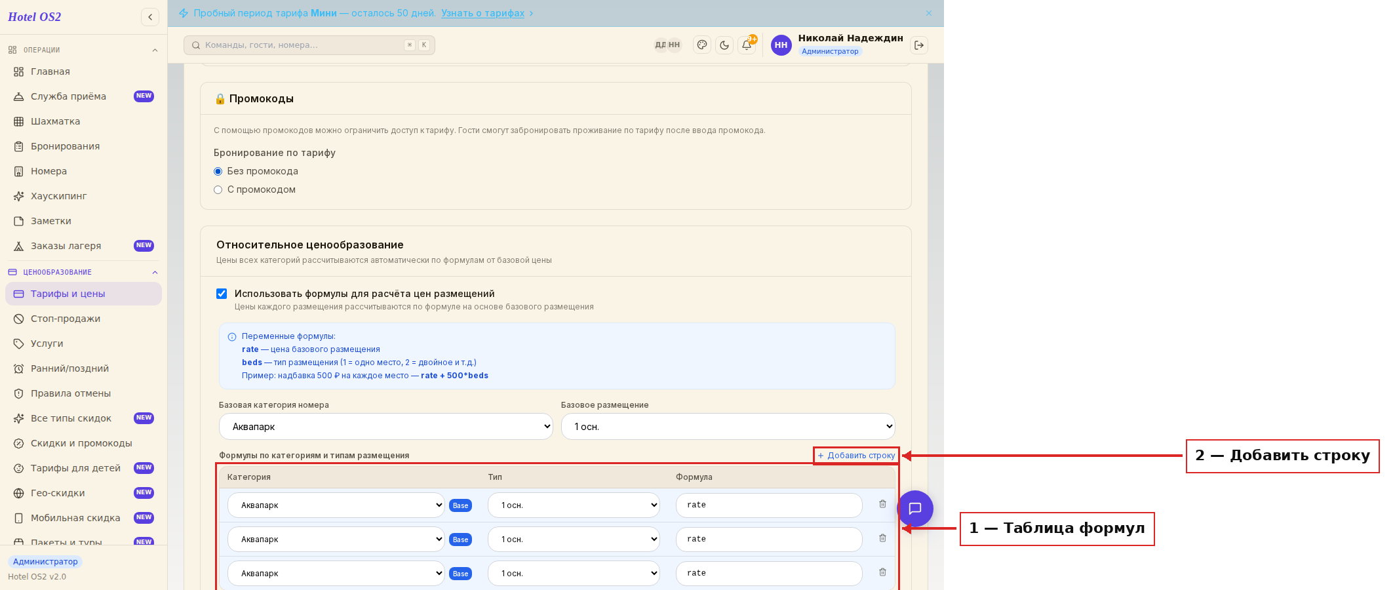Viewport: 1395px width, 590px height.
Task: Go to Стоп-продажи menu item
Action: (x=66, y=319)
